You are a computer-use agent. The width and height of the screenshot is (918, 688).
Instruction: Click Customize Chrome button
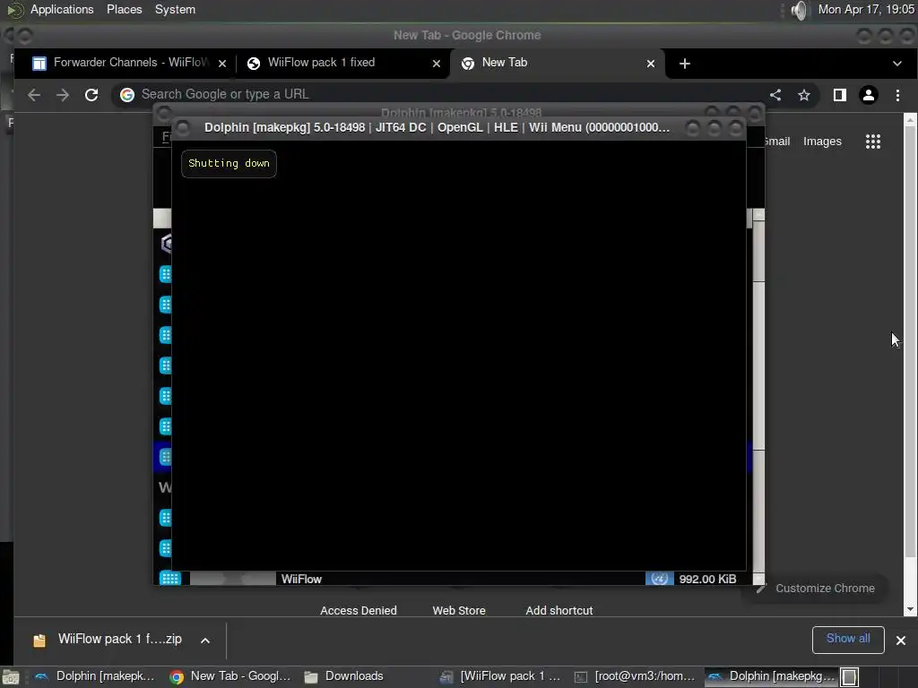pyautogui.click(x=818, y=588)
